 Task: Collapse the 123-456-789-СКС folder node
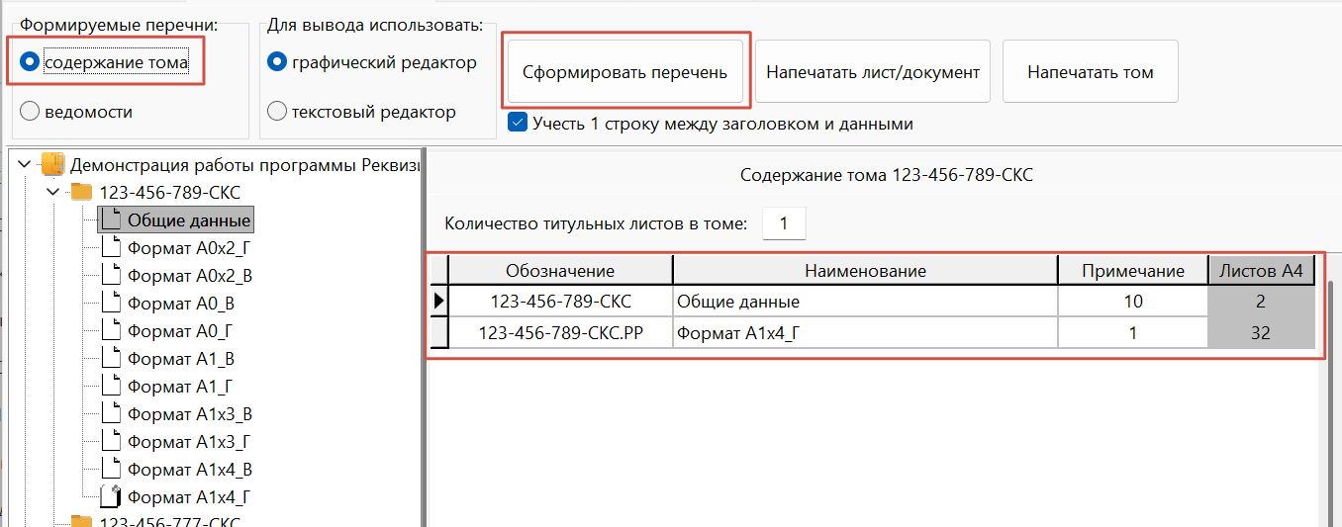[53, 192]
